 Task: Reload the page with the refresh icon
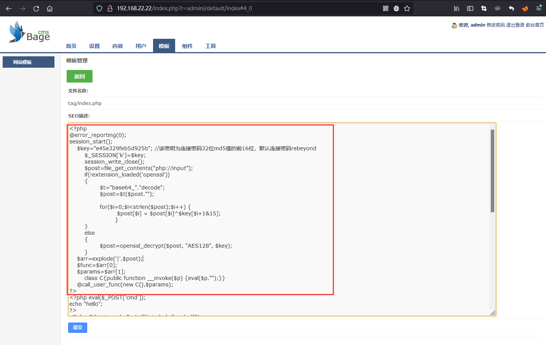pyautogui.click(x=36, y=8)
